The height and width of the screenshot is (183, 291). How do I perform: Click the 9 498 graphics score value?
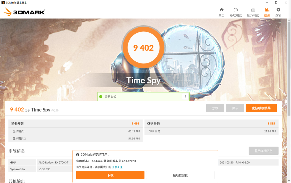[x=135, y=123]
